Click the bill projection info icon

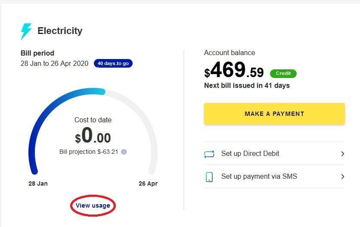coord(124,152)
